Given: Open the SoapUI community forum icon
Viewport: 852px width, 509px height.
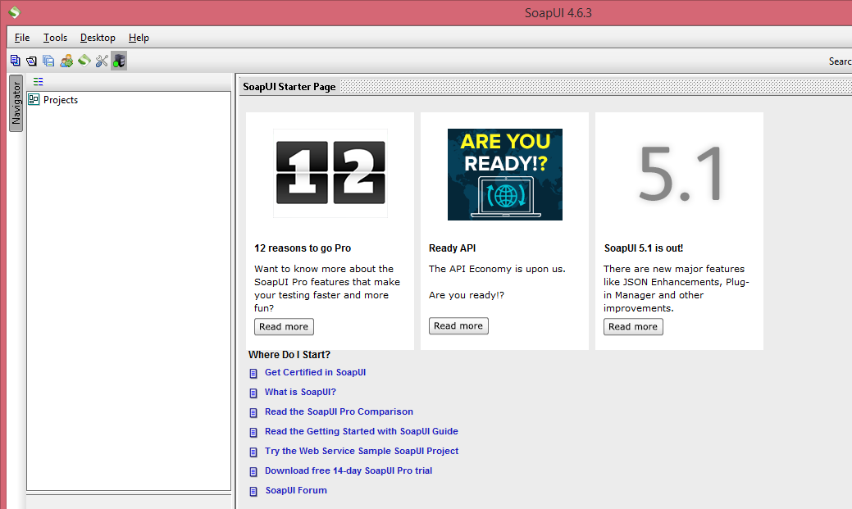Looking at the screenshot, I should [x=66, y=61].
